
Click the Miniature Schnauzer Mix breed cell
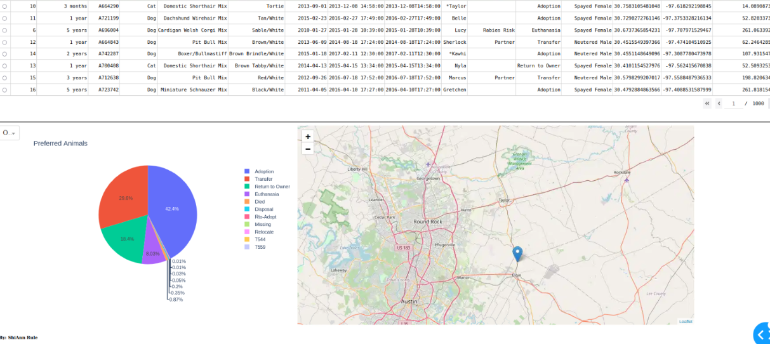click(x=193, y=90)
